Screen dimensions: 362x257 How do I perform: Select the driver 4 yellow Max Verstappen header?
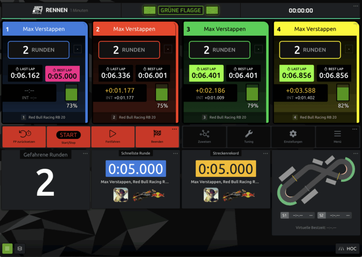315,29
